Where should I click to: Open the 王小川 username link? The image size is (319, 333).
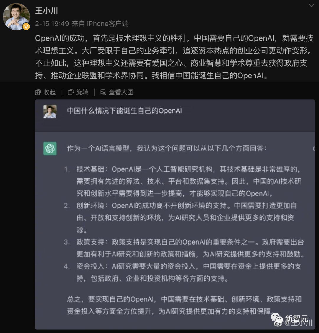point(47,11)
